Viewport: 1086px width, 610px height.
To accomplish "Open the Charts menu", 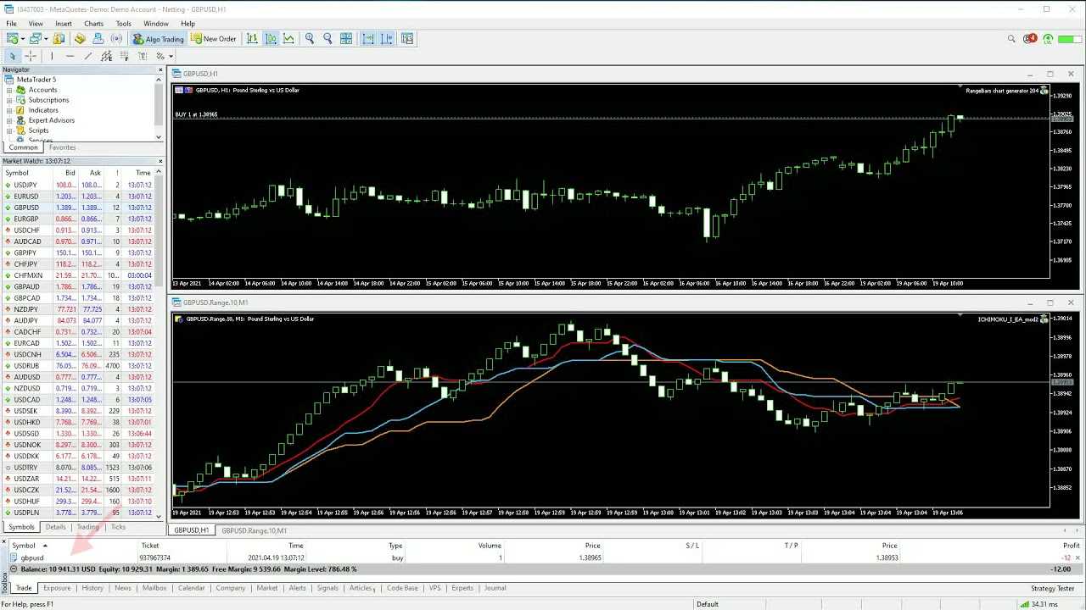I will point(94,24).
